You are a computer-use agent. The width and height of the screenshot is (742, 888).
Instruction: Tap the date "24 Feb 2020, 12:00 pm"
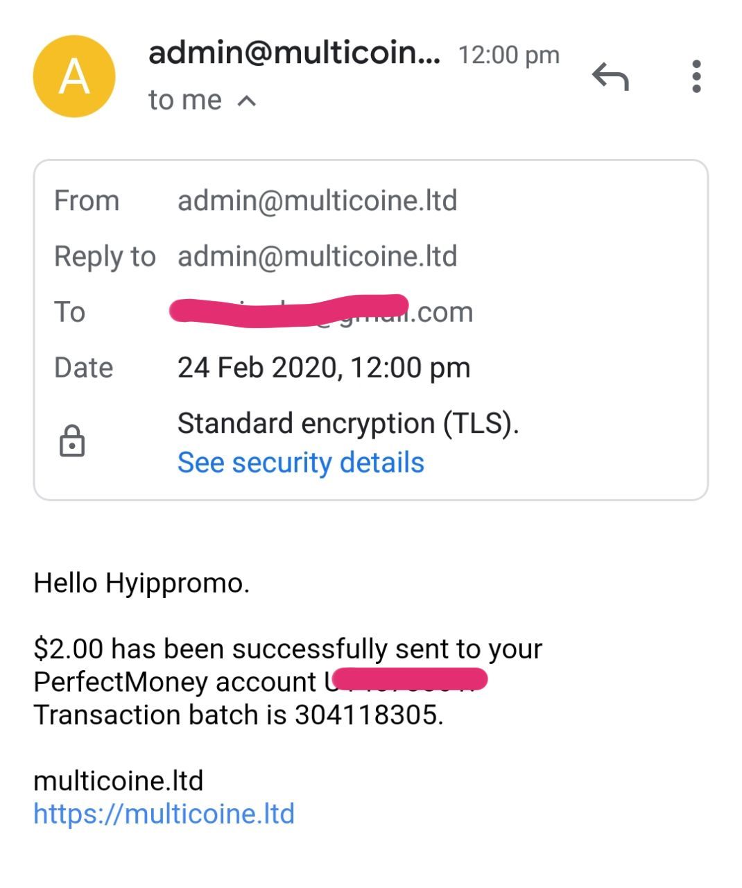[323, 368]
